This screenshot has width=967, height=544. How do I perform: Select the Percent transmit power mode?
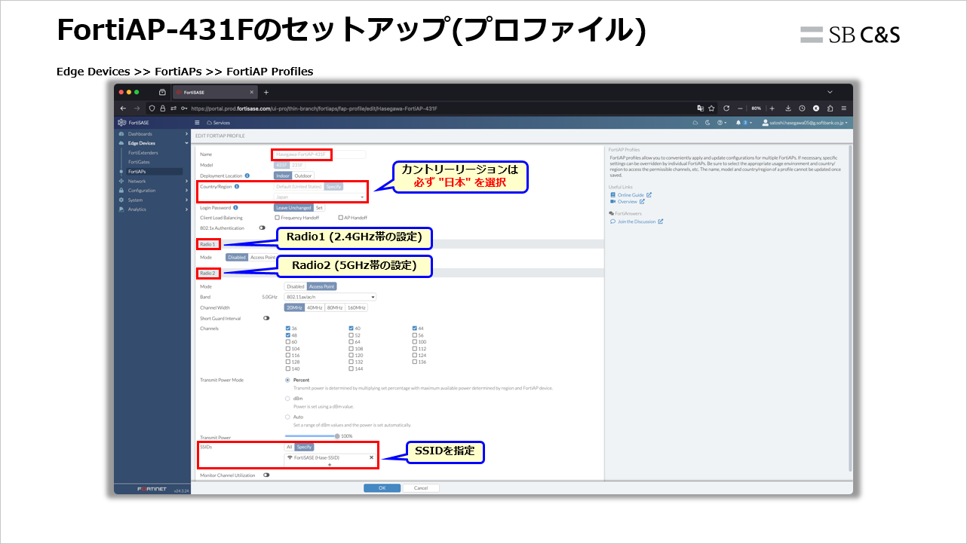[x=288, y=380]
